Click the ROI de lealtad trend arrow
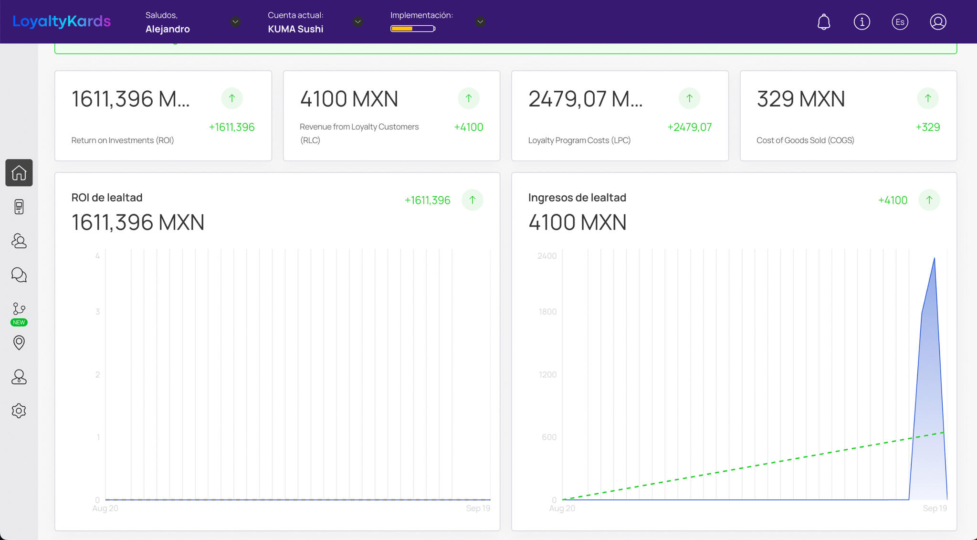Screen dimensions: 977x540 [x=472, y=200]
